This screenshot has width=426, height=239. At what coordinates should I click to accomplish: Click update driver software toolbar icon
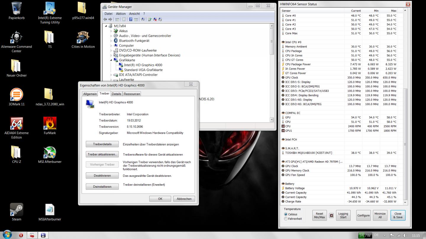150,19
